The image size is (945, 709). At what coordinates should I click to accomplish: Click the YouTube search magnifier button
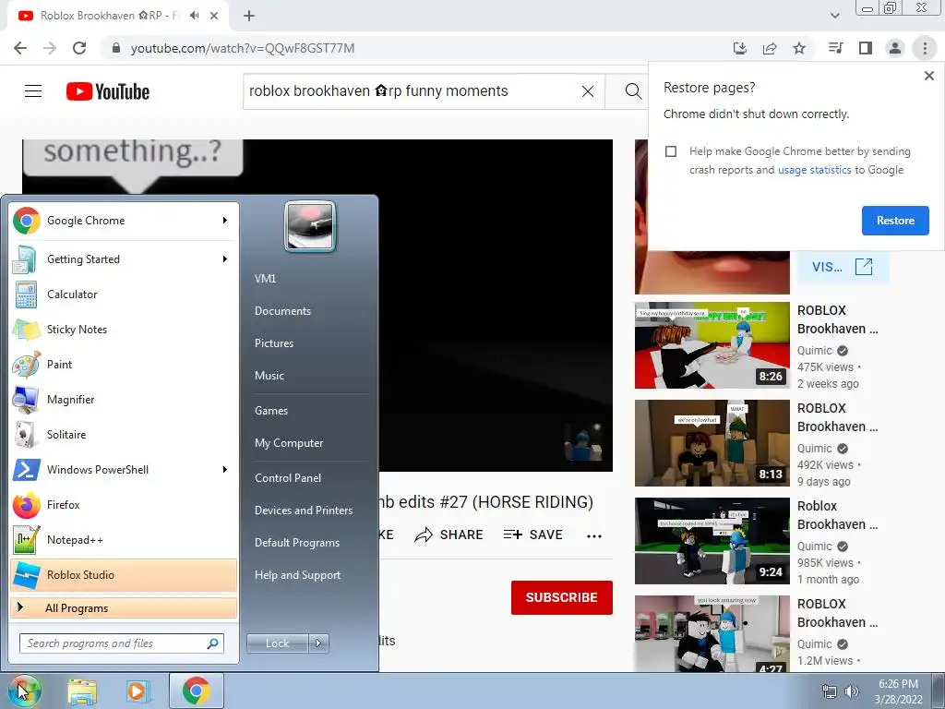pos(633,91)
